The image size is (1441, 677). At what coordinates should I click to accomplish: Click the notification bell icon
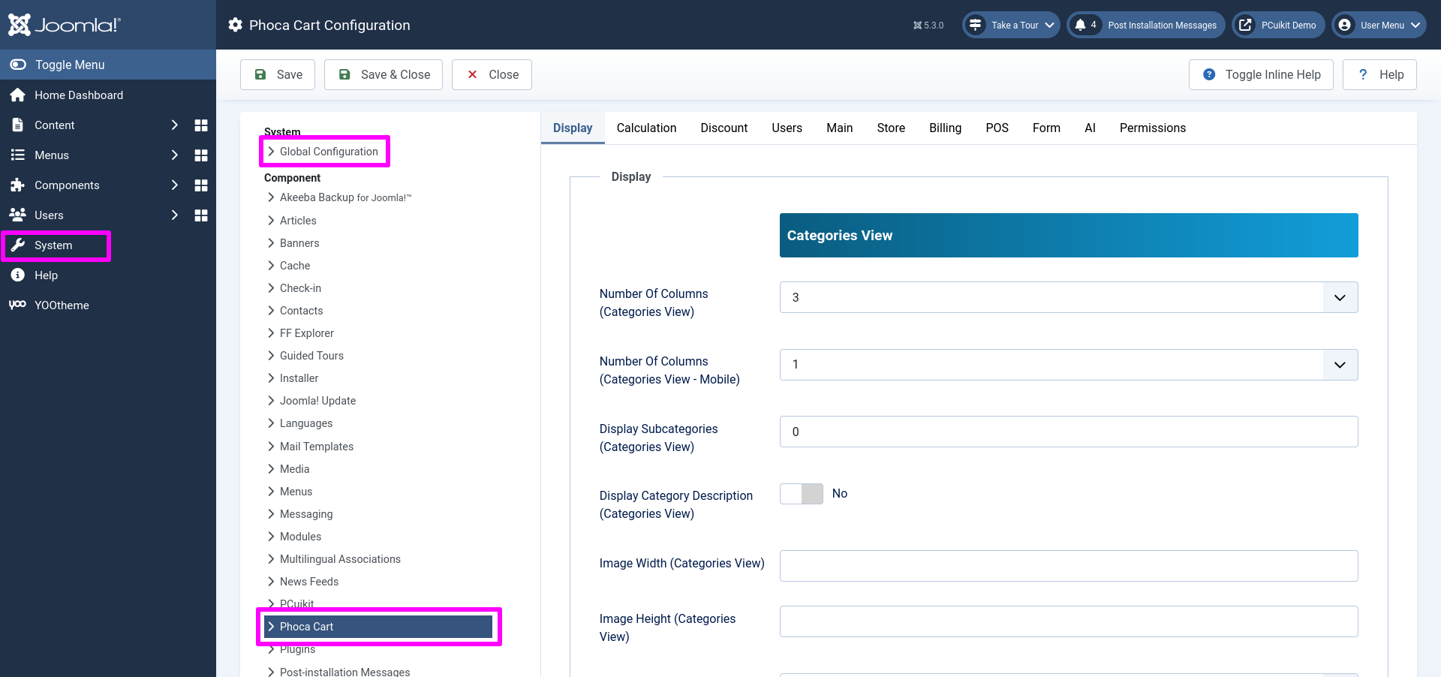(x=1080, y=25)
